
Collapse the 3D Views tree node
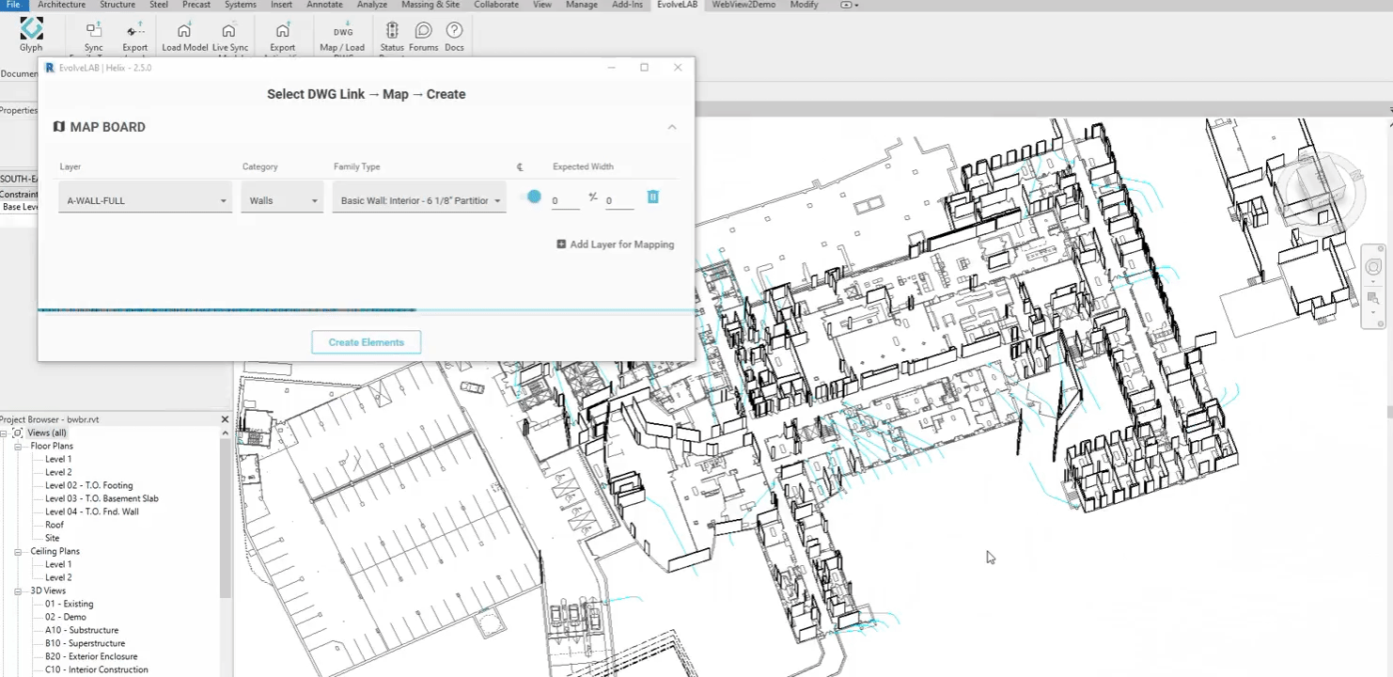[x=18, y=591]
